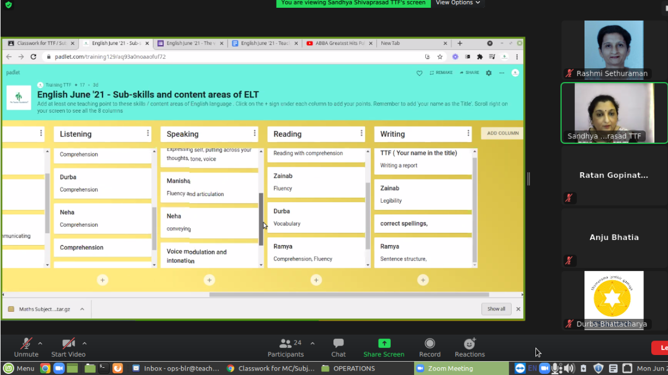Expand View Options dropdown at top
Viewport: 668px width, 375px height.
pos(458,3)
